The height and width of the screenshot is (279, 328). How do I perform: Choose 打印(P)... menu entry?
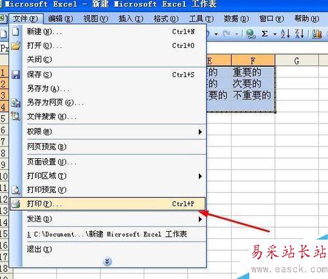(x=108, y=204)
